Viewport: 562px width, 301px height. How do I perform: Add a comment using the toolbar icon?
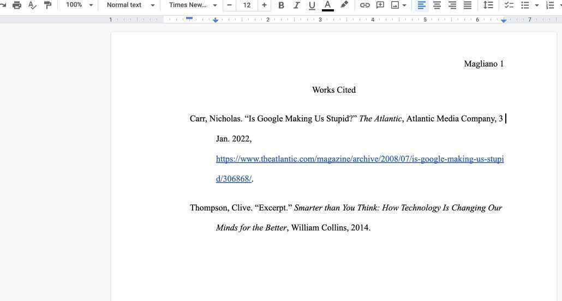pos(380,5)
